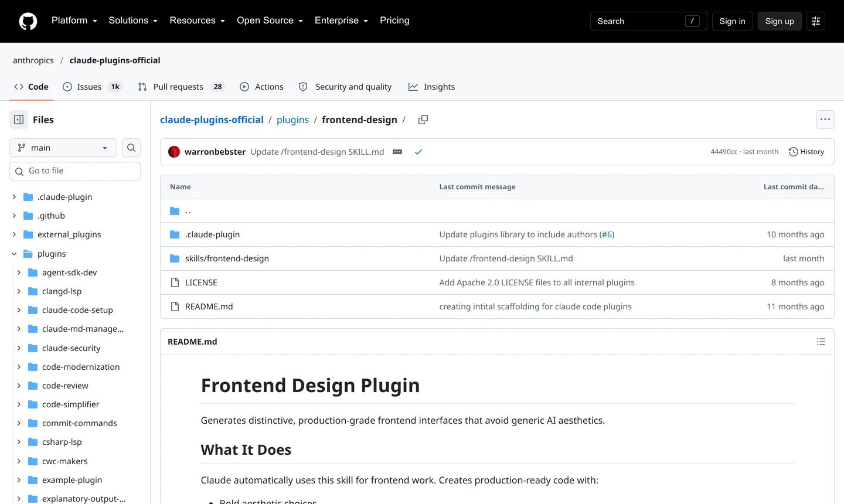The height and width of the screenshot is (504, 844).
Task: Open the Pricing link
Action: click(394, 21)
